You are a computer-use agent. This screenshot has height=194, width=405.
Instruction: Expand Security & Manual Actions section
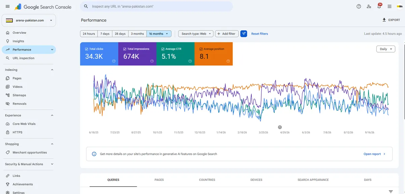(52, 164)
